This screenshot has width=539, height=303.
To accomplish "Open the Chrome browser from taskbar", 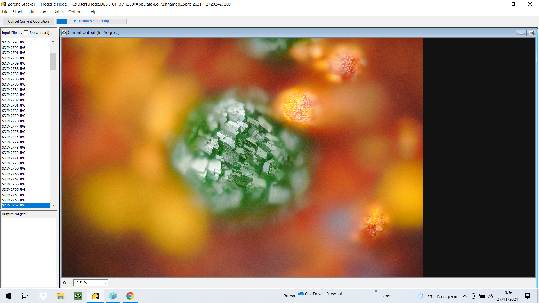I will (130, 296).
